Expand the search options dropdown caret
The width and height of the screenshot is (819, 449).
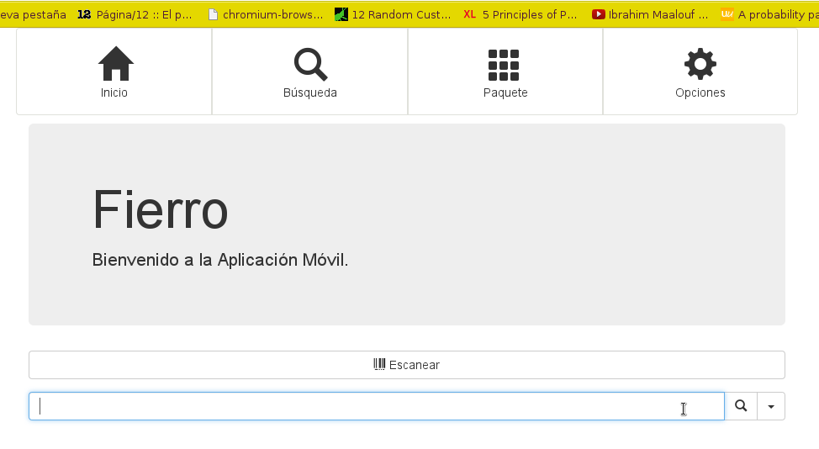click(771, 406)
